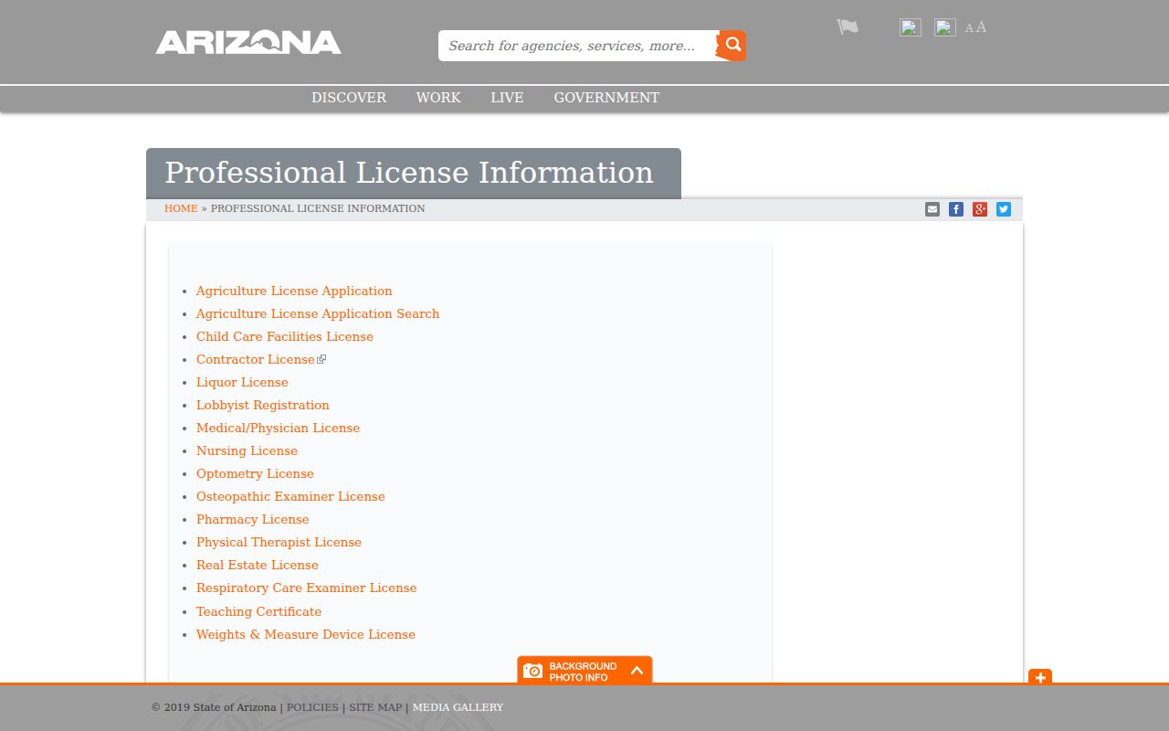Screen dimensions: 1169x731
Task: Open the Work menu
Action: [x=438, y=98]
